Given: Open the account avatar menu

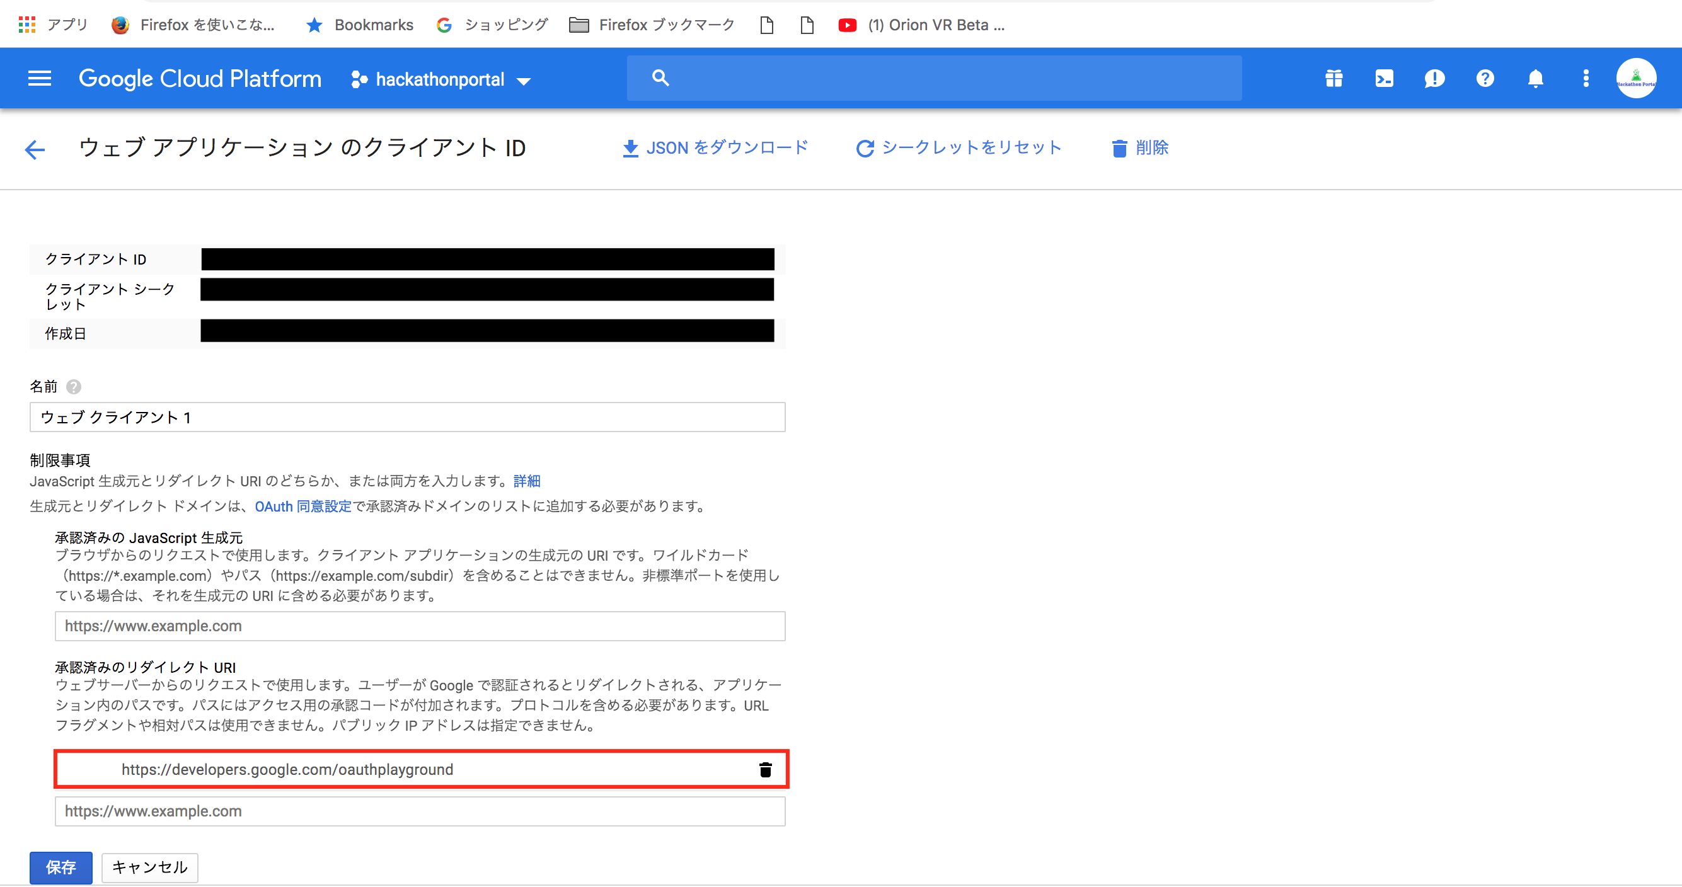Looking at the screenshot, I should click(1635, 78).
